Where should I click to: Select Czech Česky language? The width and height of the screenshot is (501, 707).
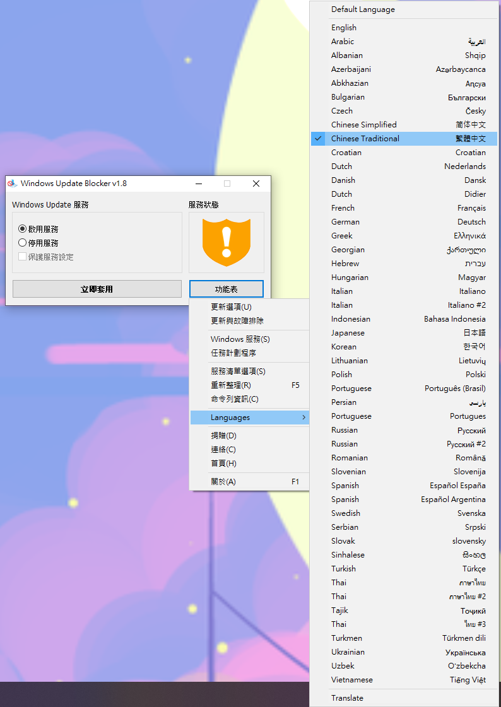tap(404, 111)
